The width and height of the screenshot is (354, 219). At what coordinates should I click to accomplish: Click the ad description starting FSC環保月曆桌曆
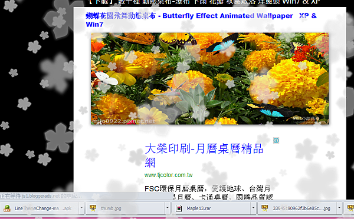(208, 193)
